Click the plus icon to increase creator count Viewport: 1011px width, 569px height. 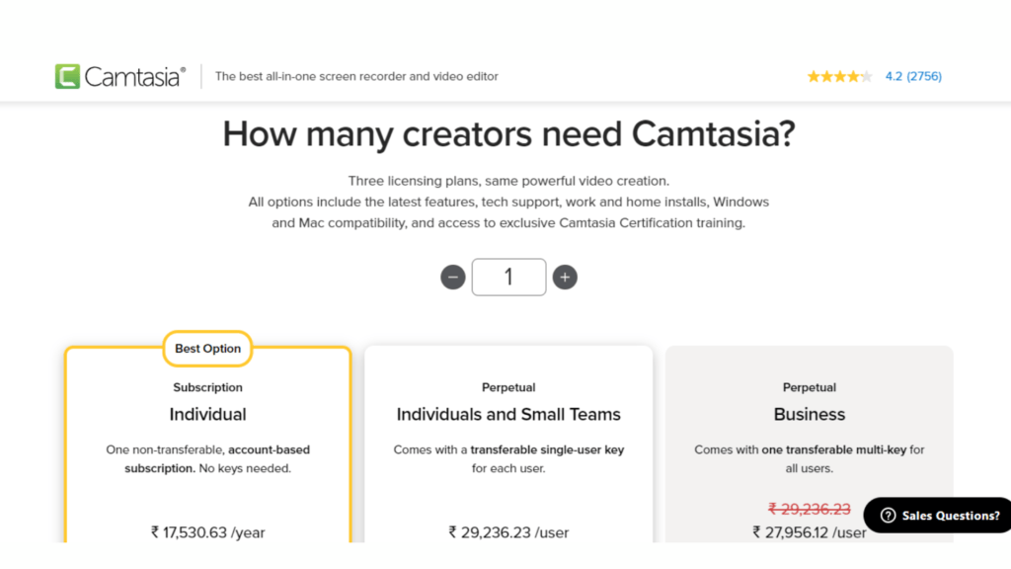pyautogui.click(x=565, y=277)
